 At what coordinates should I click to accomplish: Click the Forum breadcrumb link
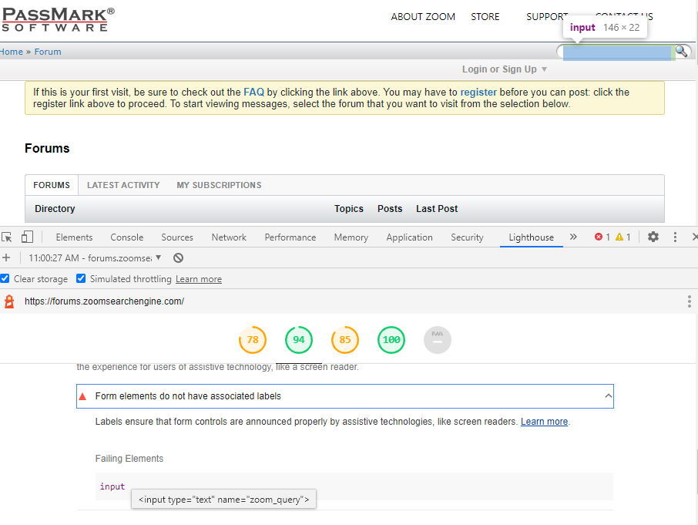(x=48, y=52)
